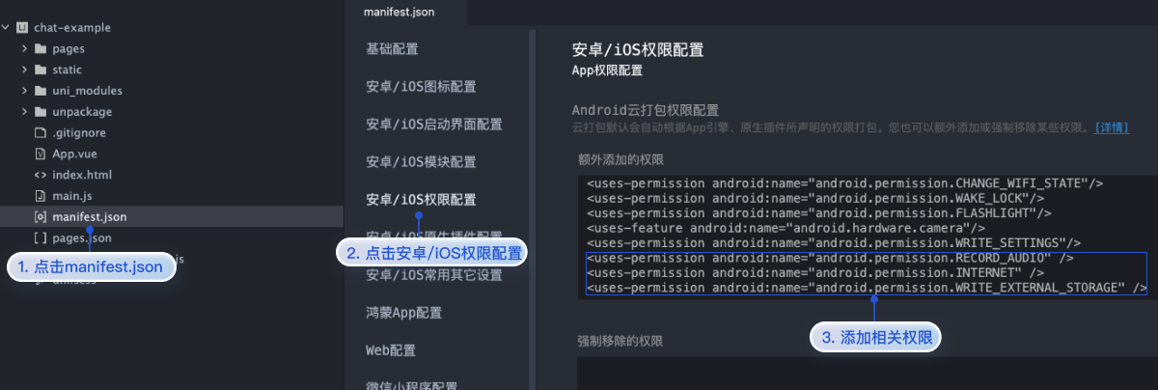
Task: Open 安卓/iOS模块配置 section
Action: (421, 162)
